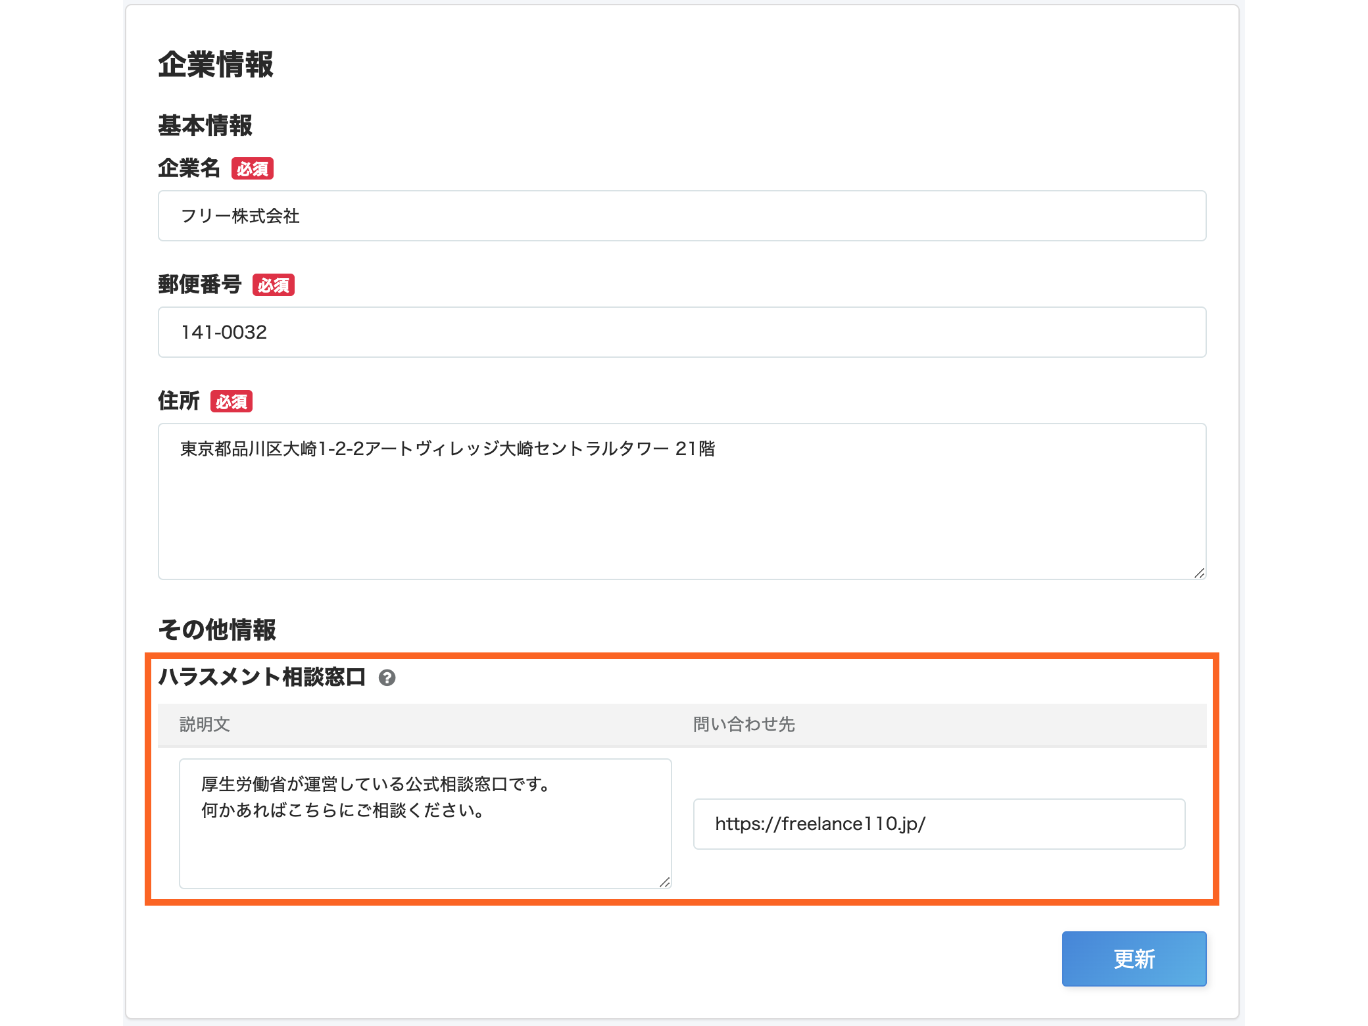Click the 企業情報 page heading
Viewport: 1368px width, 1026px height.
tap(216, 64)
